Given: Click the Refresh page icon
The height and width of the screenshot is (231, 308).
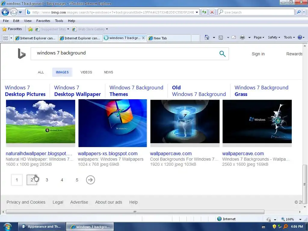Looking at the screenshot, I should 204,12.
